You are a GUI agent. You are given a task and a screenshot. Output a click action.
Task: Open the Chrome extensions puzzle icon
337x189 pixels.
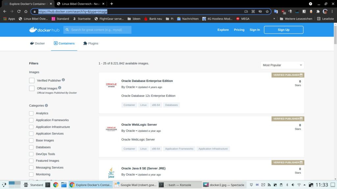[x=318, y=11]
